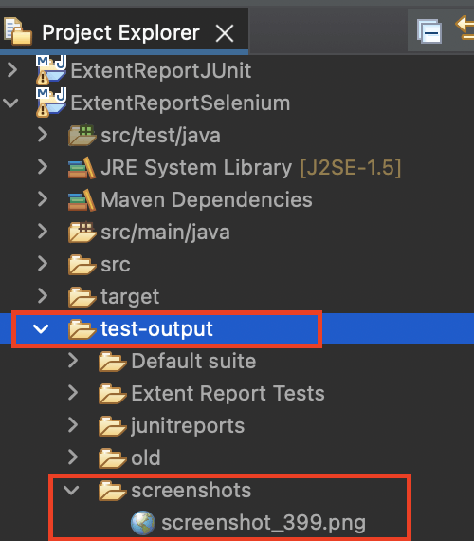Click the target folder icon
474x541 pixels.
[82, 297]
